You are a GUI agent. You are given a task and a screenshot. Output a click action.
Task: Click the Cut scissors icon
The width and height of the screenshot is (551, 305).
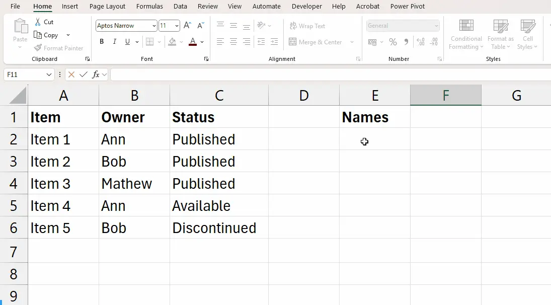click(x=38, y=22)
